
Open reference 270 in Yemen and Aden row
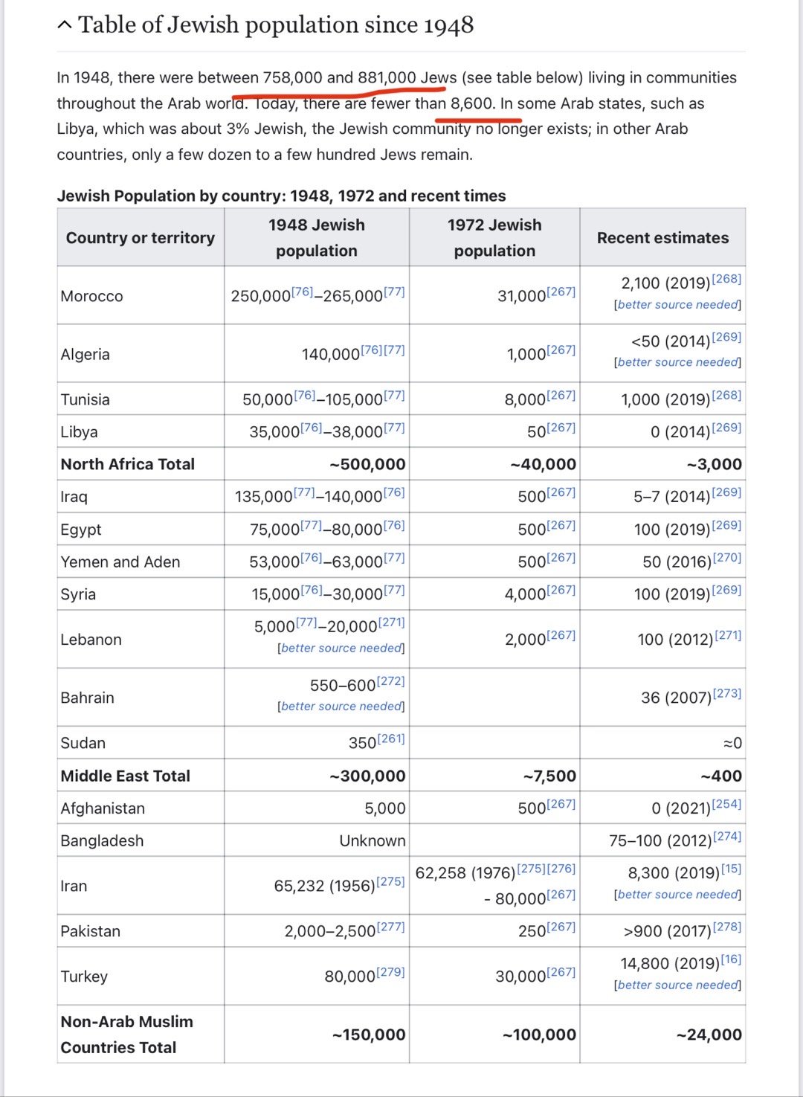pos(726,558)
